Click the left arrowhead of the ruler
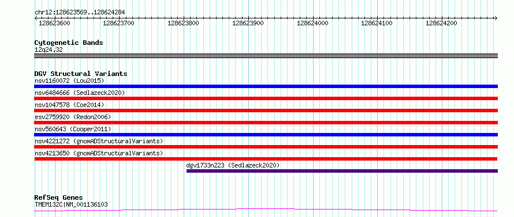 coord(36,18)
